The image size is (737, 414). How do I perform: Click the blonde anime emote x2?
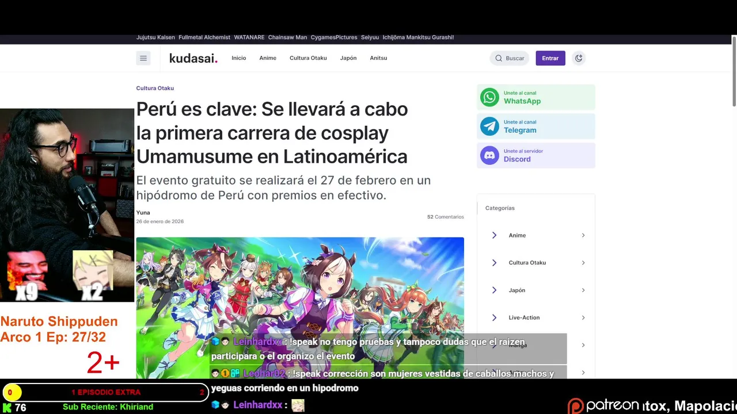(x=92, y=275)
